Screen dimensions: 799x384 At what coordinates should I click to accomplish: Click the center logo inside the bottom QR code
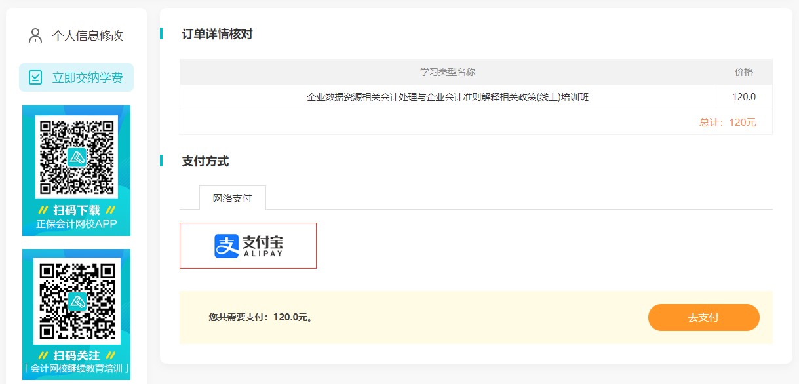(77, 301)
